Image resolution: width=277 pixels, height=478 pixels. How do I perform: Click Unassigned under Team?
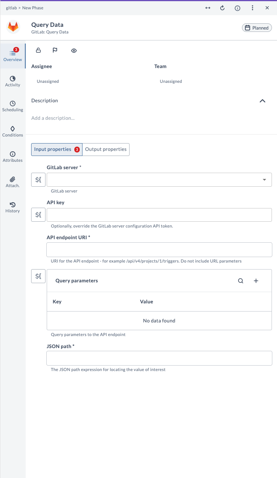pos(171,81)
